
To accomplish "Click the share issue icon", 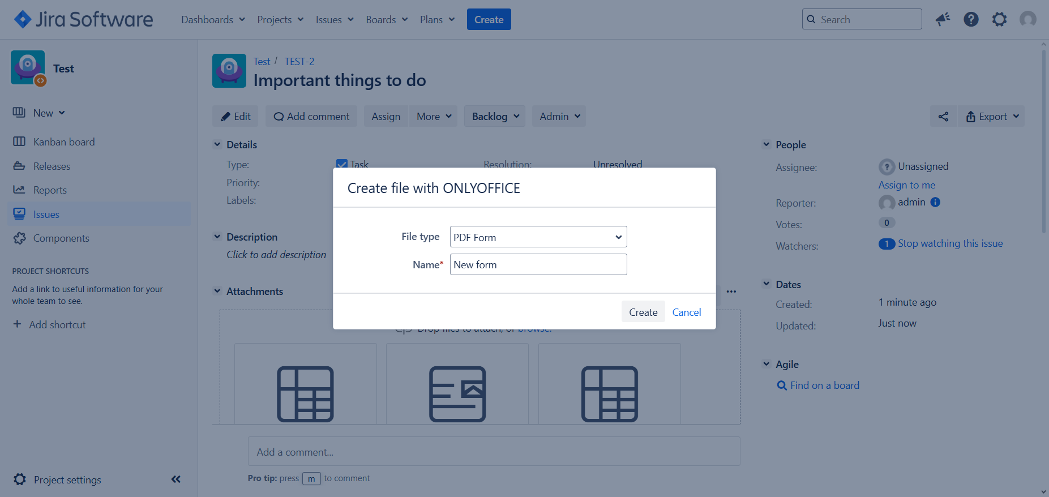I will 943,117.
